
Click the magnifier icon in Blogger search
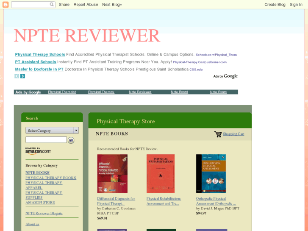tap(52, 4)
